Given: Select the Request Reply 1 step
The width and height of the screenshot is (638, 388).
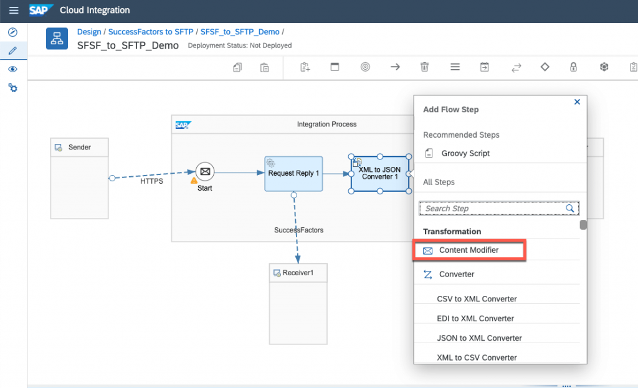Looking at the screenshot, I should coord(293,174).
